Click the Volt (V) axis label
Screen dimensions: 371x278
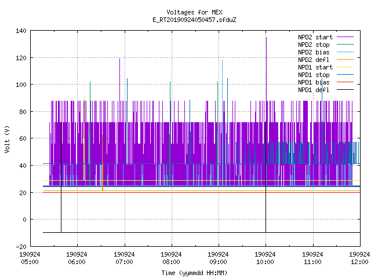pyautogui.click(x=7, y=139)
